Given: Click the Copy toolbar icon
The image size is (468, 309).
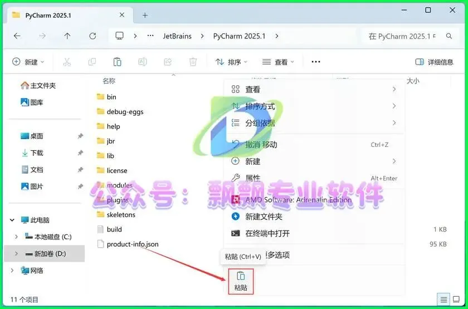Looking at the screenshot, I should [92, 62].
